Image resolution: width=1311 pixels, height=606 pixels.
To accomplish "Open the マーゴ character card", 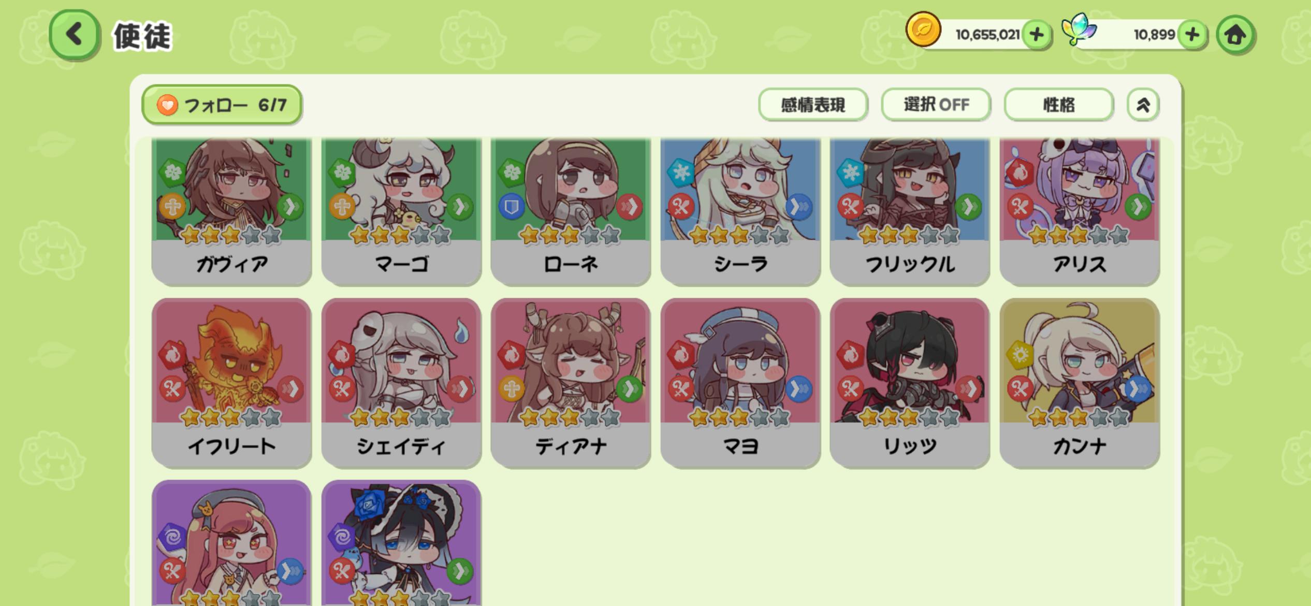I will point(401,211).
